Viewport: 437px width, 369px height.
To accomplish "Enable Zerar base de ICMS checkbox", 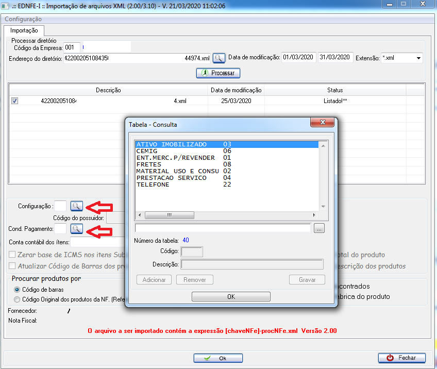I will [x=13, y=255].
